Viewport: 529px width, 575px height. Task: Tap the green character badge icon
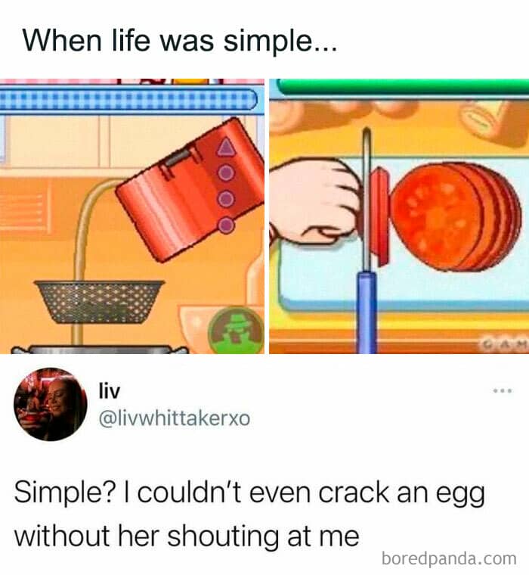click(236, 330)
